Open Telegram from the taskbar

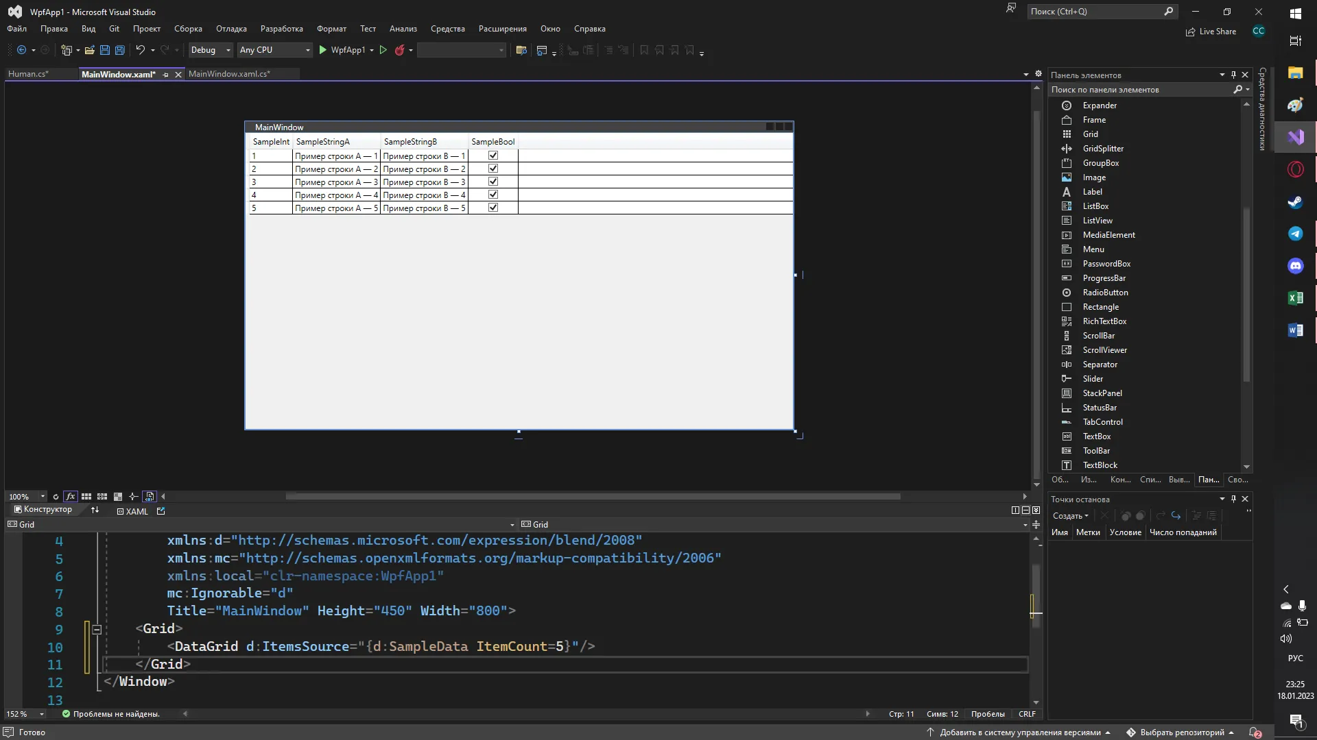click(1295, 234)
